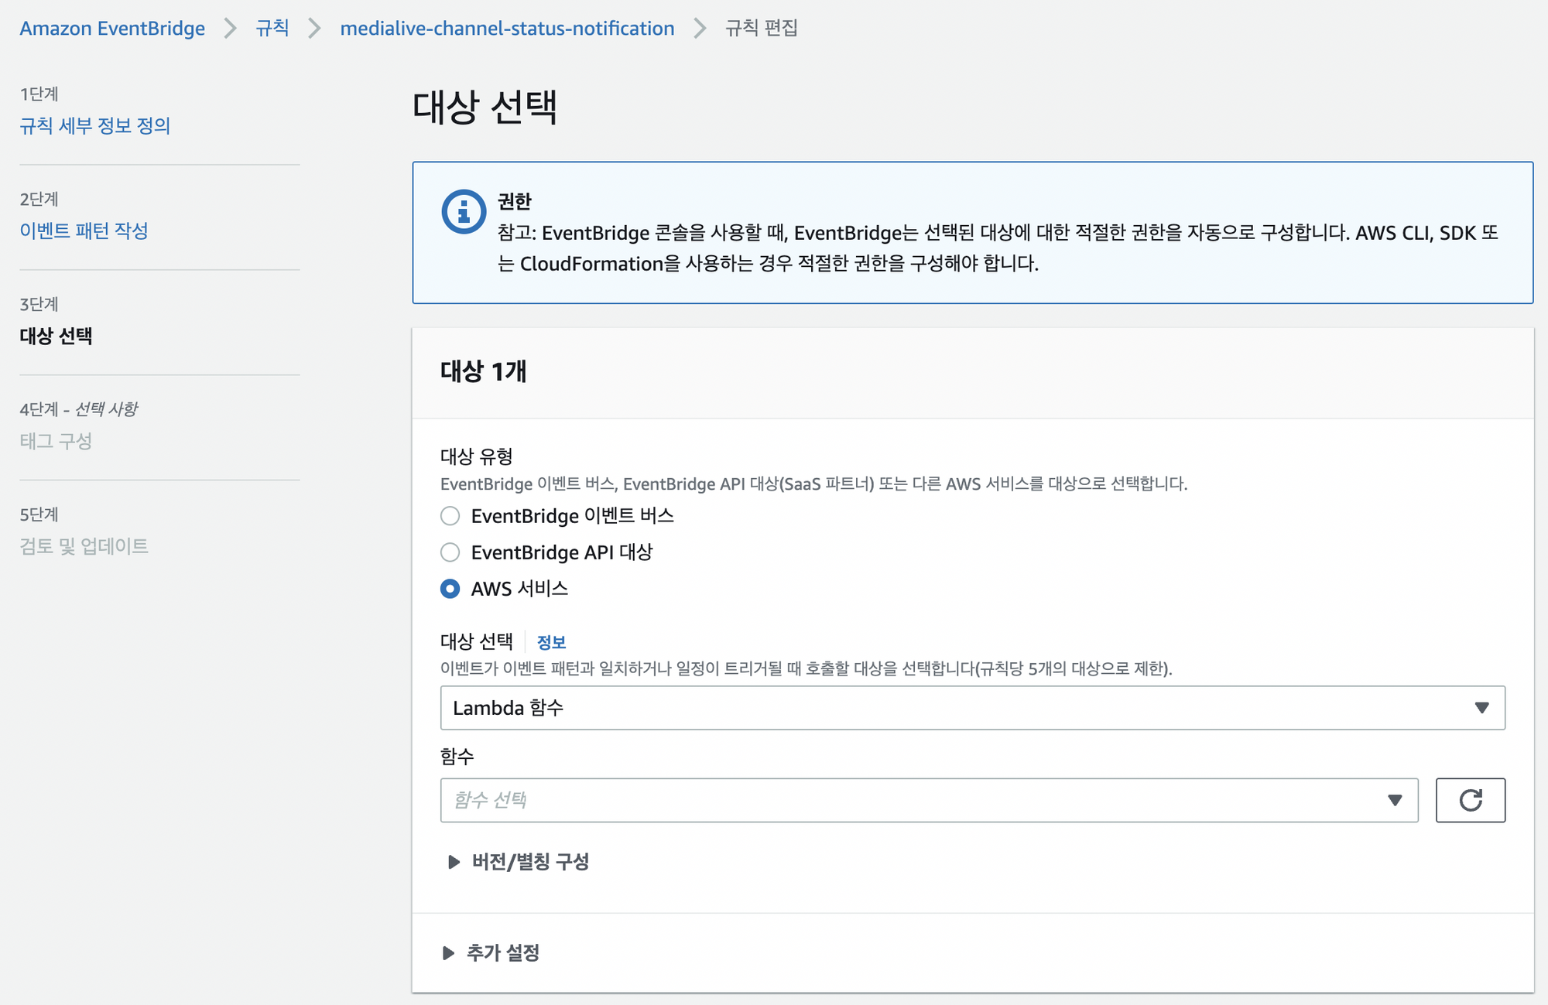Click the 함수 선택 dropdown arrow icon
Viewport: 1548px width, 1005px height.
pyautogui.click(x=1395, y=800)
